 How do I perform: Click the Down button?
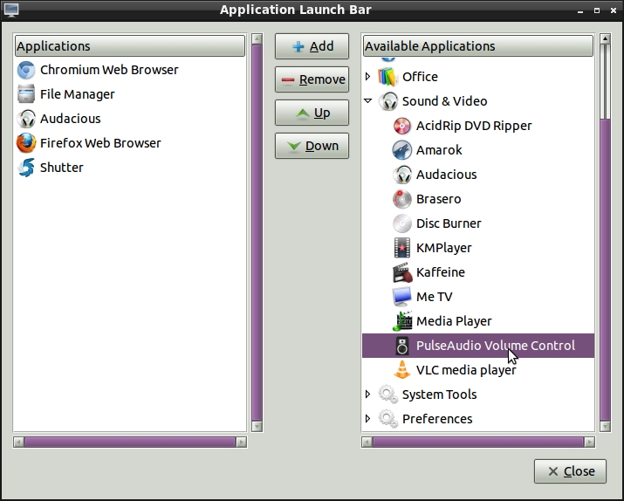pos(312,146)
